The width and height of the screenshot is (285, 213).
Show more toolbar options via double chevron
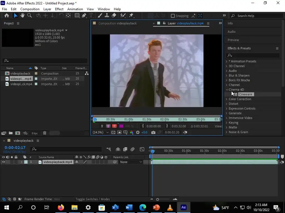click(224, 16)
